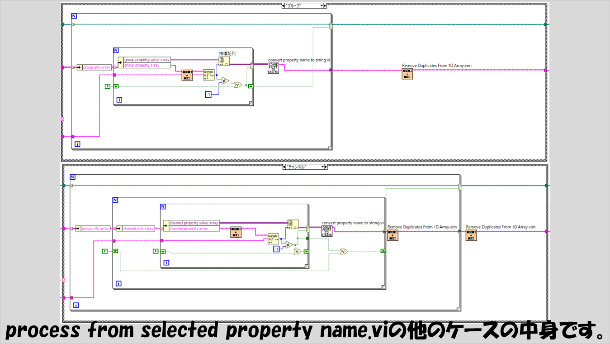Go to next case after グループ
Image resolution: width=610 pixels, height=344 pixels.
[x=324, y=5]
